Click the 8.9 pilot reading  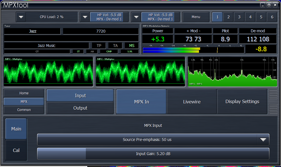pos(225,39)
